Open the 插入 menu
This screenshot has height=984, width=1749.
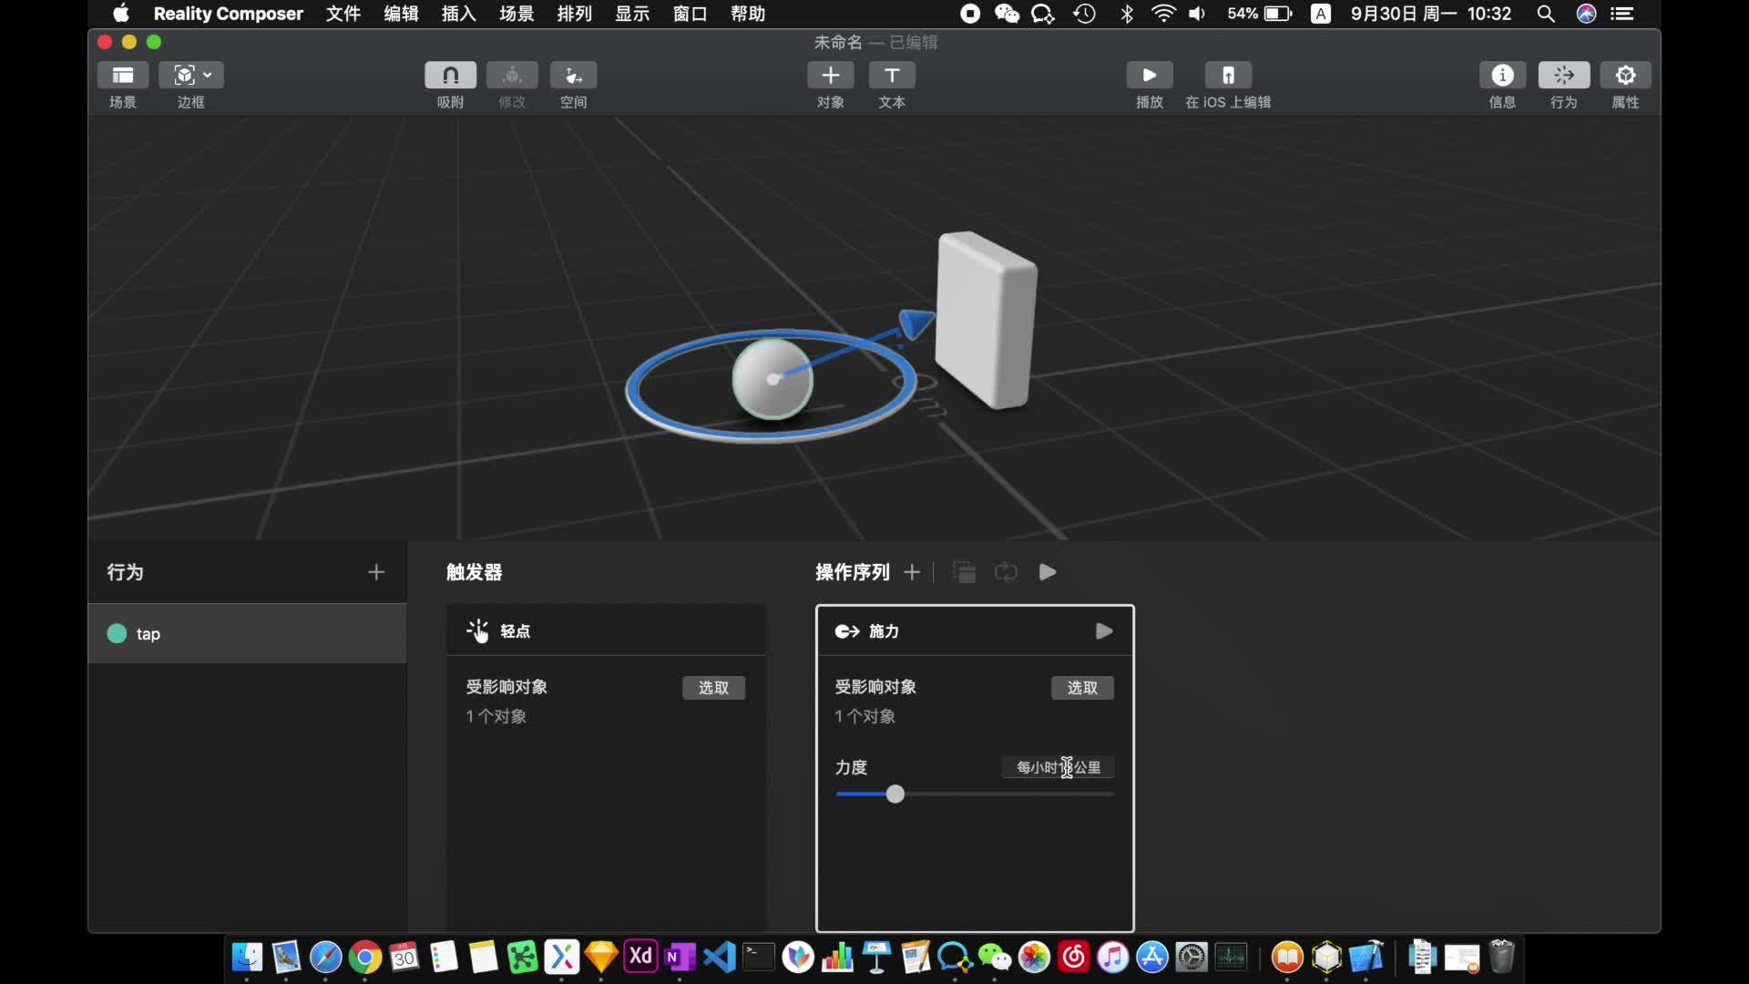click(458, 14)
